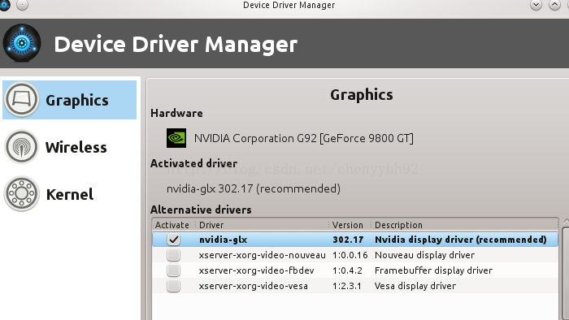The width and height of the screenshot is (569, 320).
Task: Click 'nvidia-glx 302.17 (recommended)' activated driver text
Action: [x=254, y=188]
